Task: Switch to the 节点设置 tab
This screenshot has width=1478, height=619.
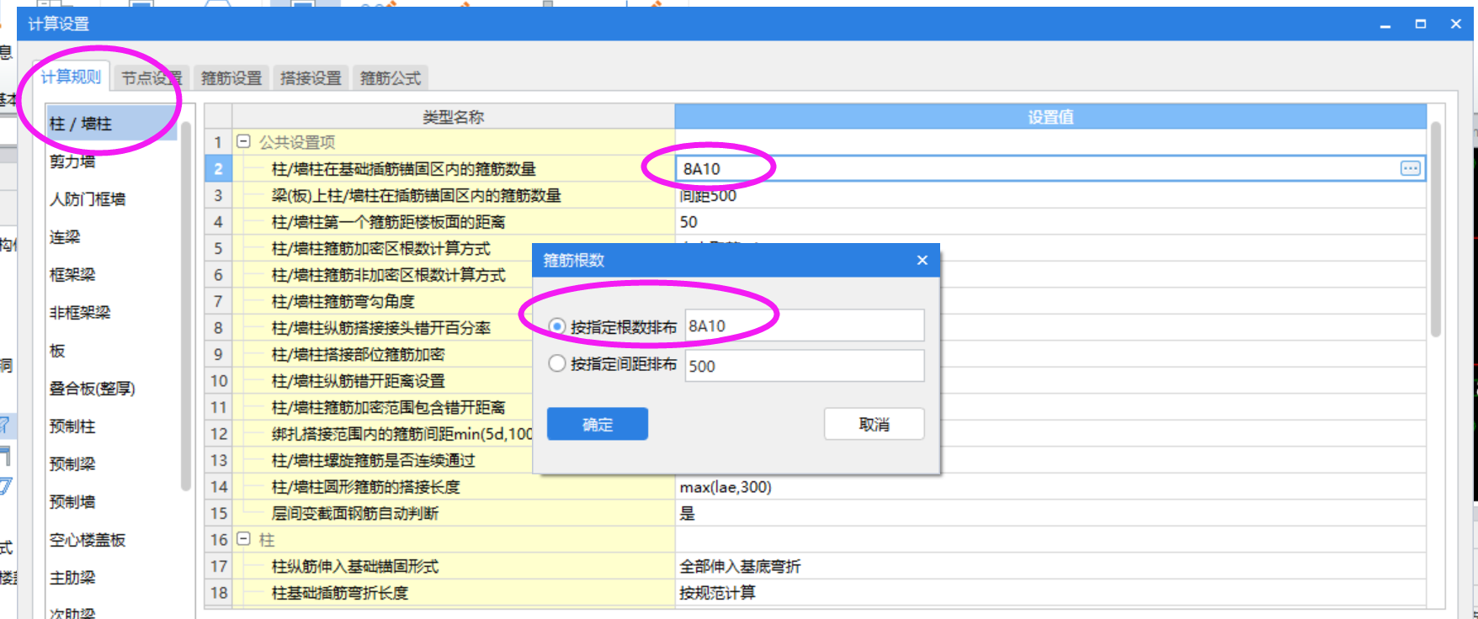Action: click(x=152, y=78)
